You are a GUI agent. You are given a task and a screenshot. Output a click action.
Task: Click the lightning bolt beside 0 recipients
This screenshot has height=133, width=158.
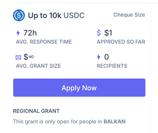tap(99, 57)
